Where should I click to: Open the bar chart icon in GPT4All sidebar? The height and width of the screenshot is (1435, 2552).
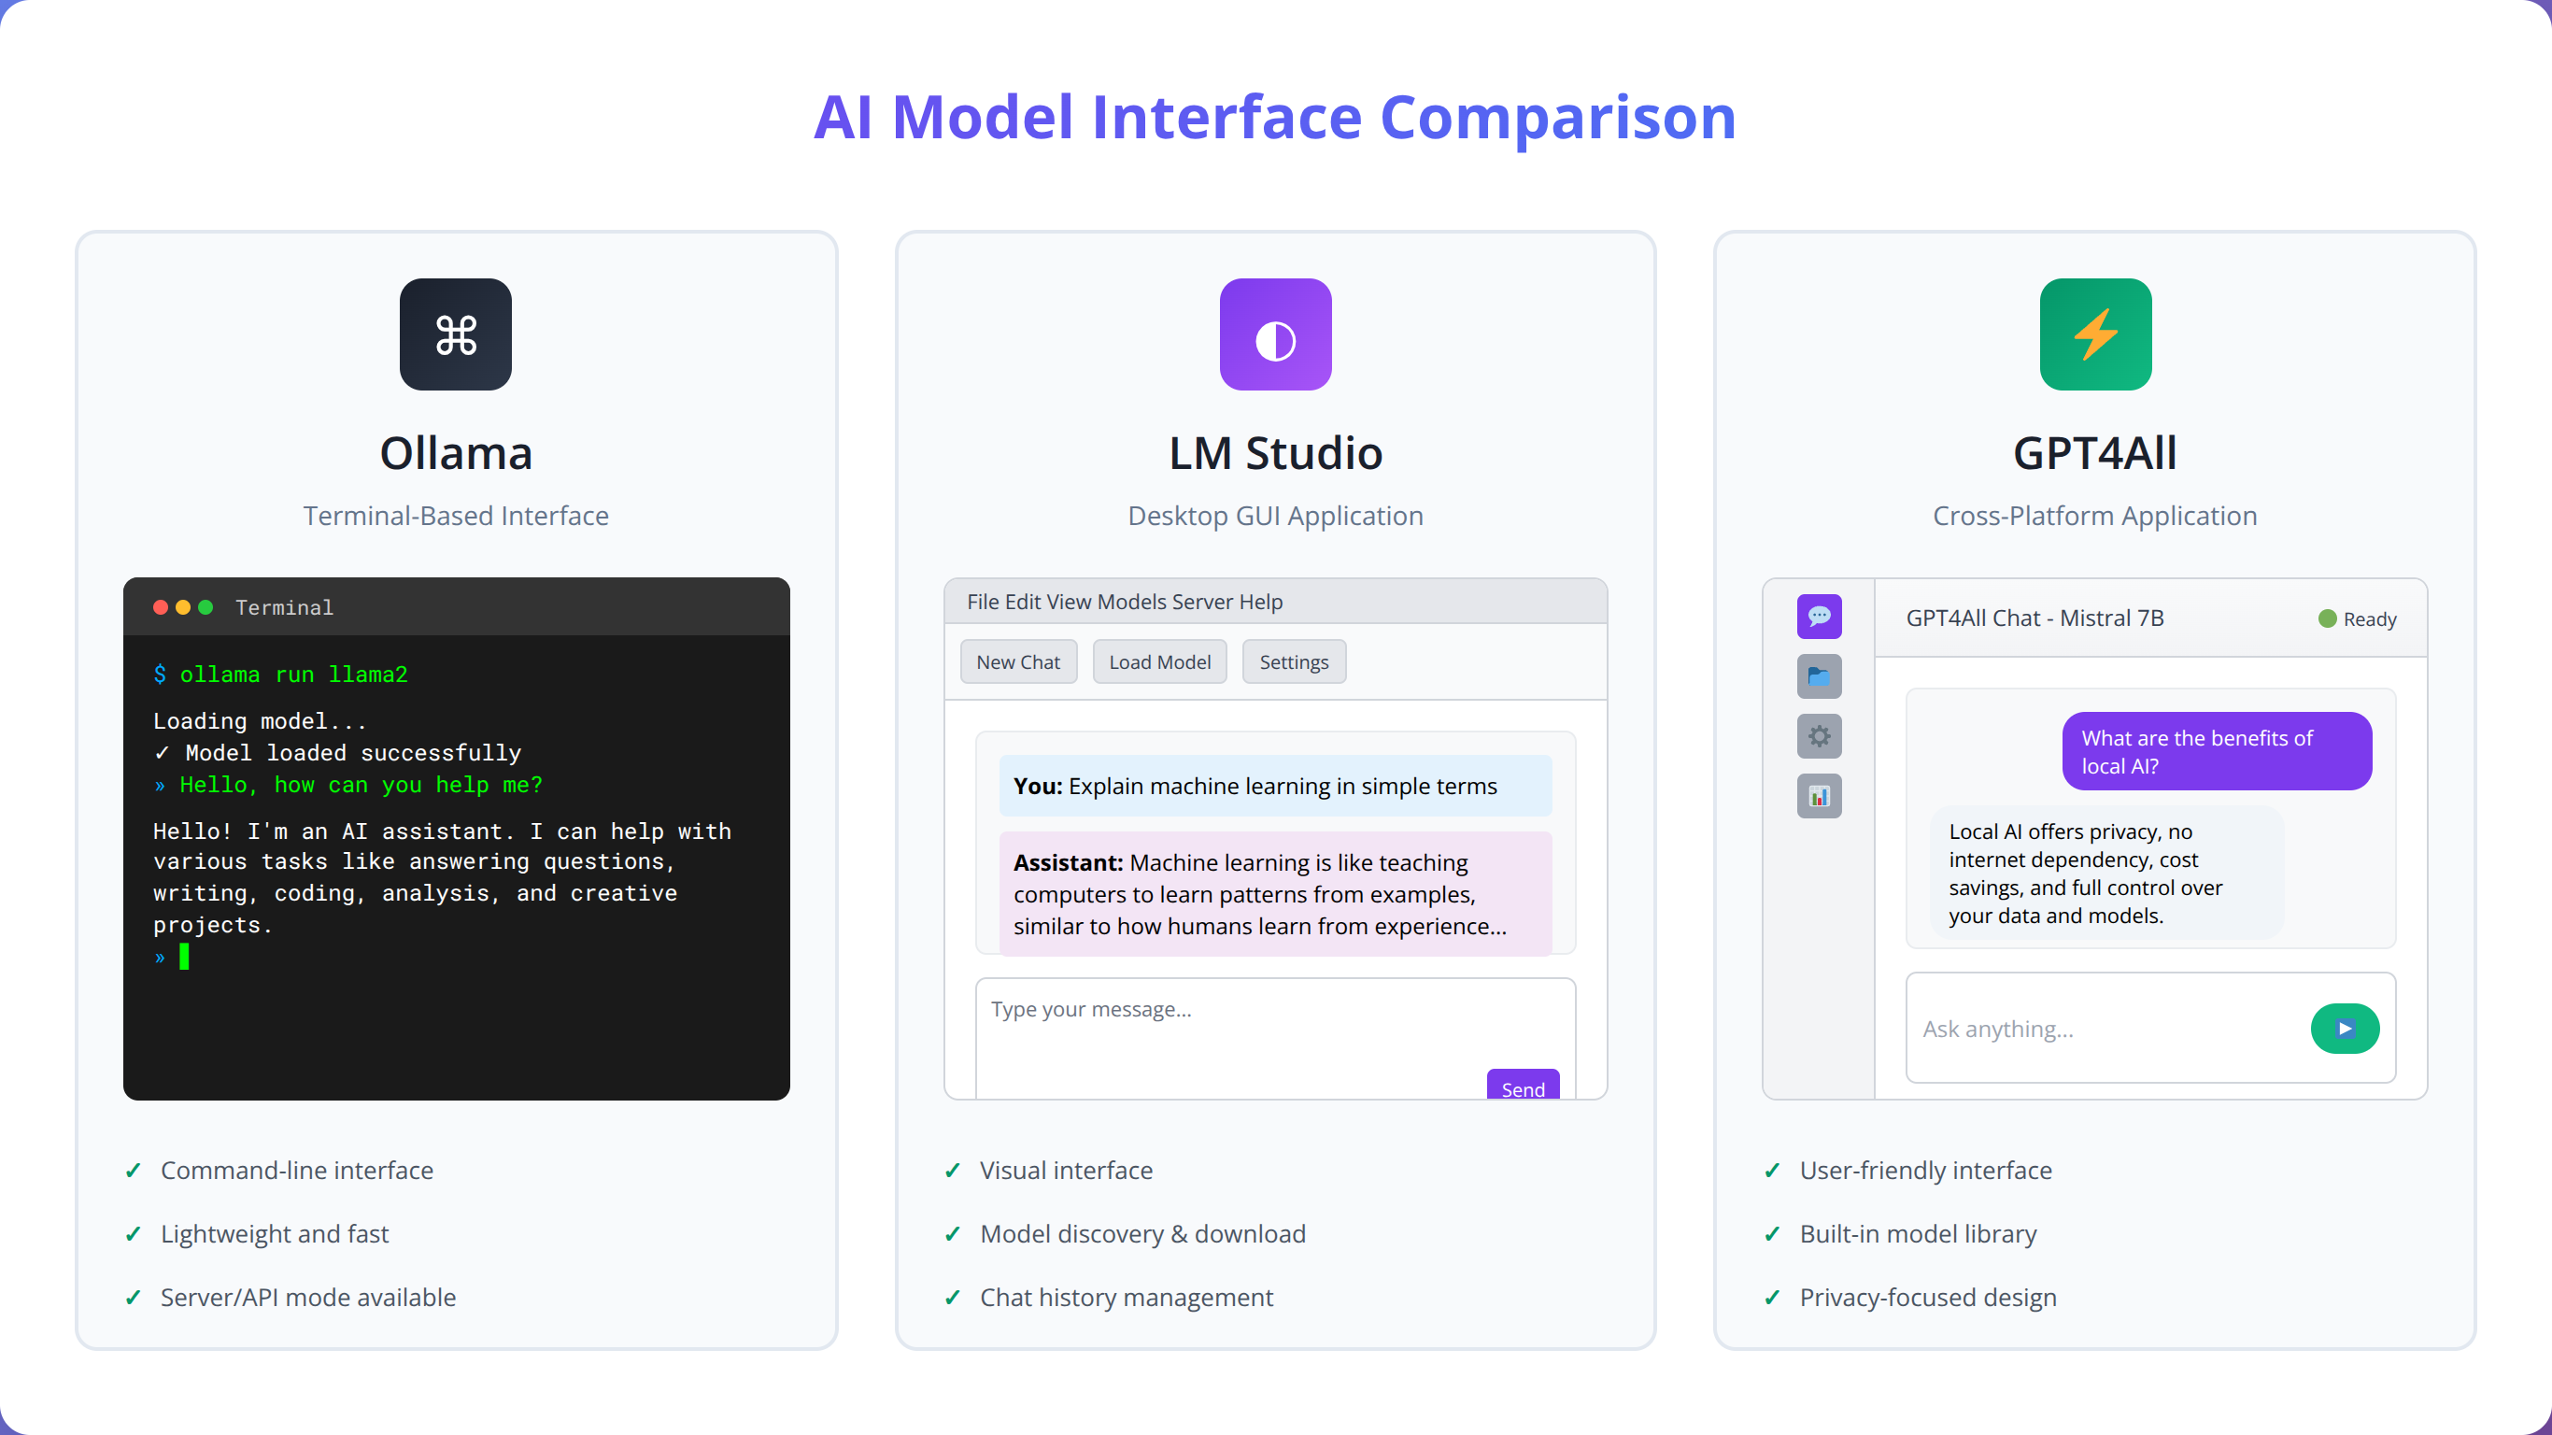pyautogui.click(x=1819, y=796)
